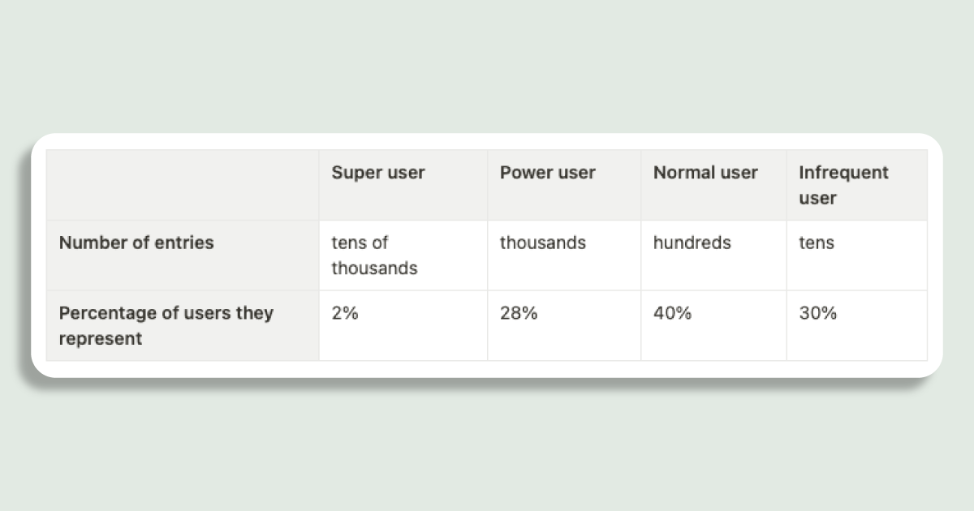Click the word Infrequent in the header
Image resolution: width=974 pixels, height=511 pixels.
843,173
